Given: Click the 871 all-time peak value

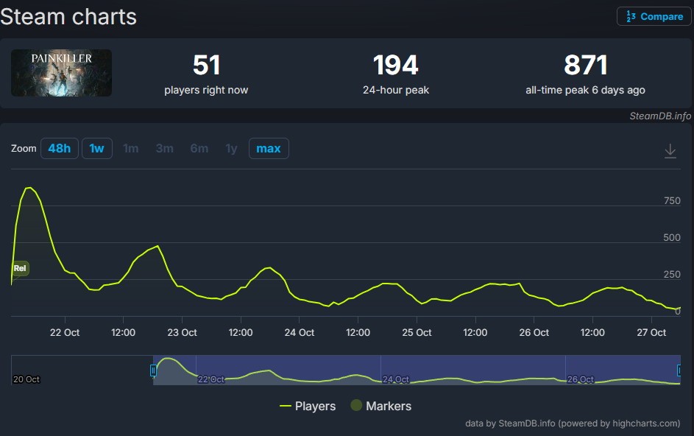Looking at the screenshot, I should coord(585,66).
